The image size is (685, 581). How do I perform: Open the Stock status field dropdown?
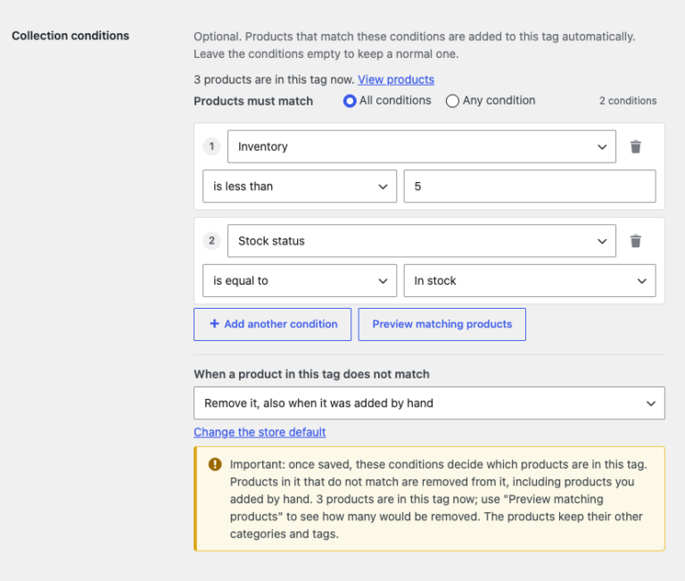point(422,241)
